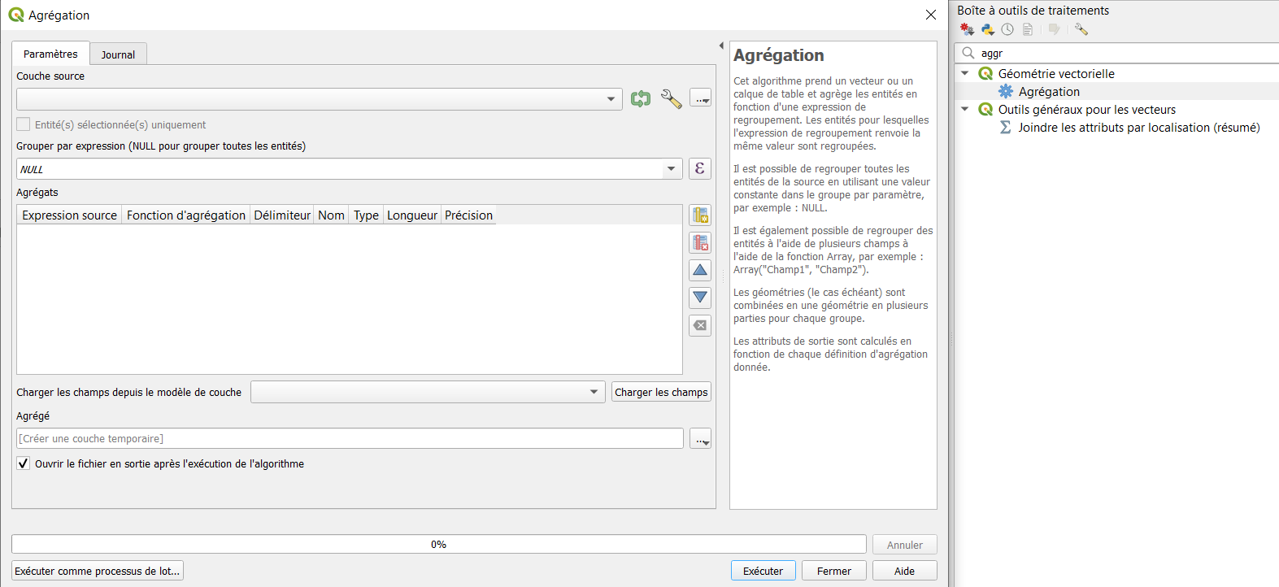Click Exécuter comme processus de lot button
Screen dimensions: 1279x587
pos(98,571)
